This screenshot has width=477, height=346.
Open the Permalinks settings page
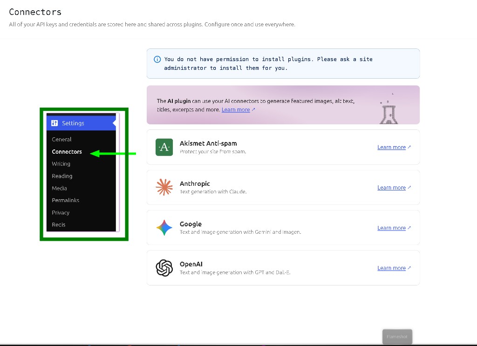point(65,200)
